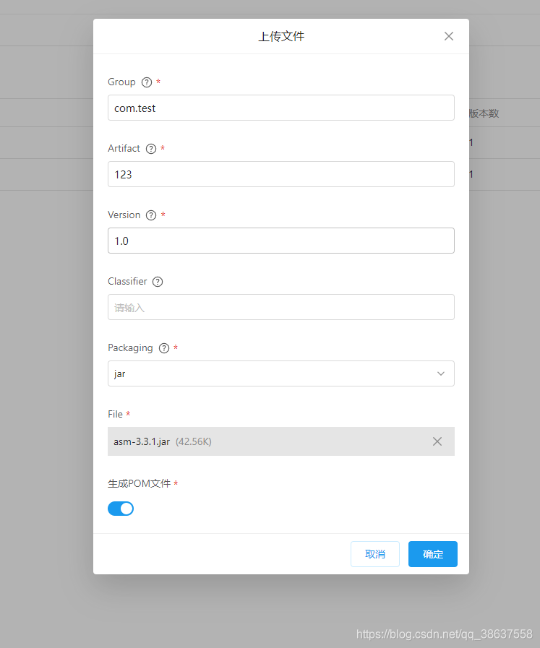Image resolution: width=540 pixels, height=648 pixels.
Task: Toggle the 生成POM文件 switch off
Action: pyautogui.click(x=121, y=509)
